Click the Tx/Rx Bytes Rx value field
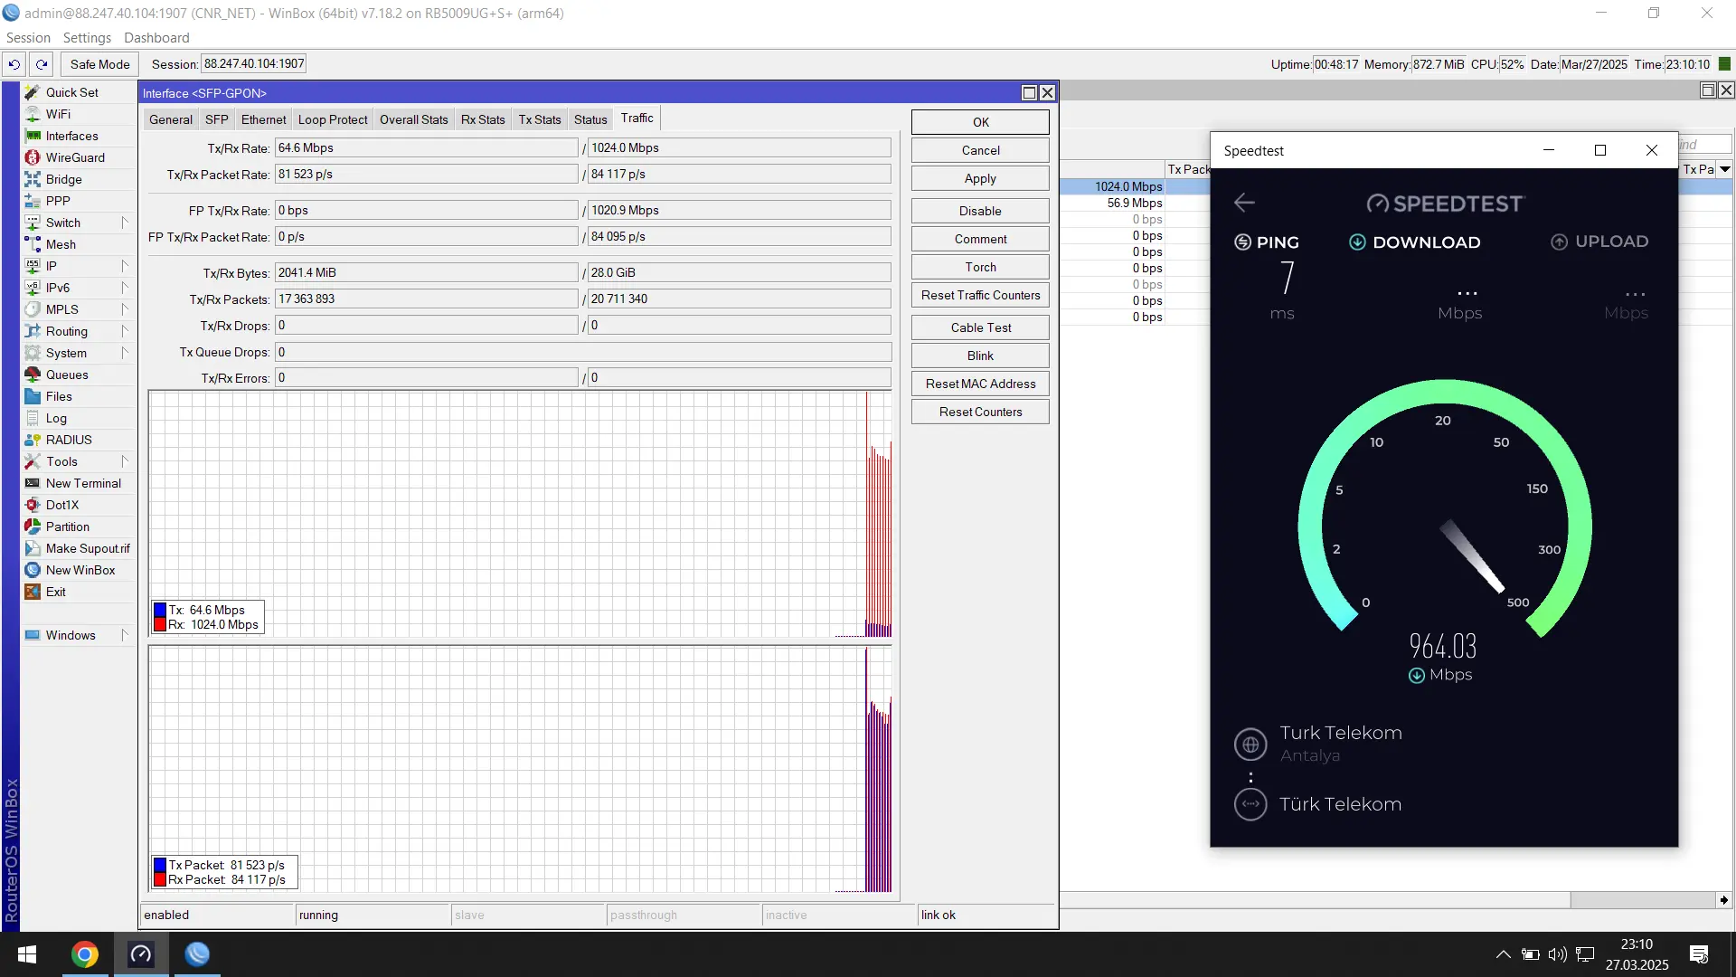The height and width of the screenshot is (977, 1736). tap(739, 272)
